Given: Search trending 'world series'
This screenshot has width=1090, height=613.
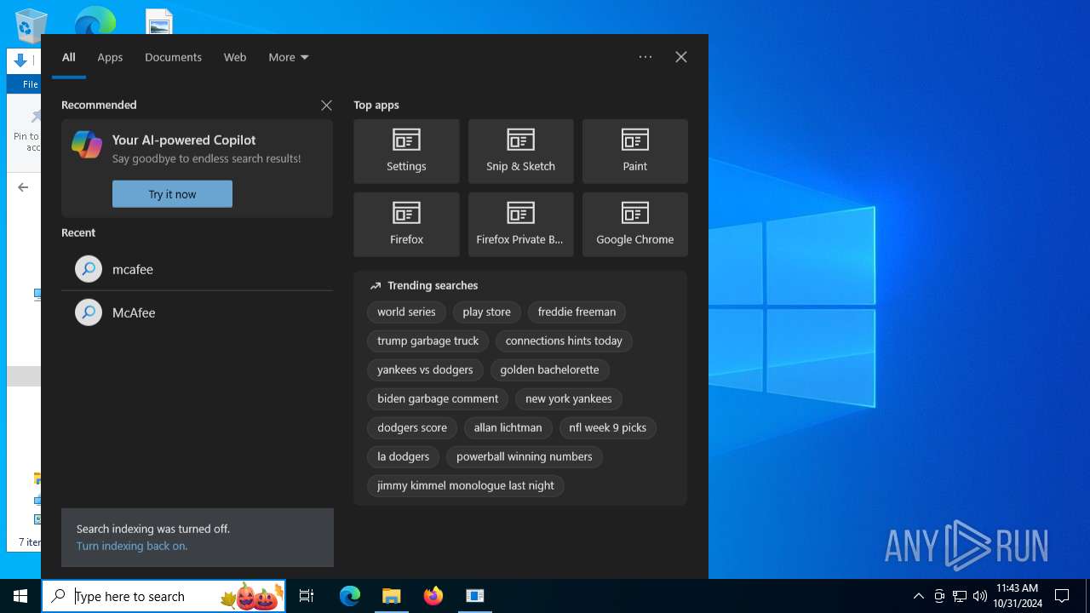Looking at the screenshot, I should (406, 312).
